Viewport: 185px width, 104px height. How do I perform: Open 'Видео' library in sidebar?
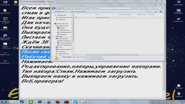[x=62, y=28]
